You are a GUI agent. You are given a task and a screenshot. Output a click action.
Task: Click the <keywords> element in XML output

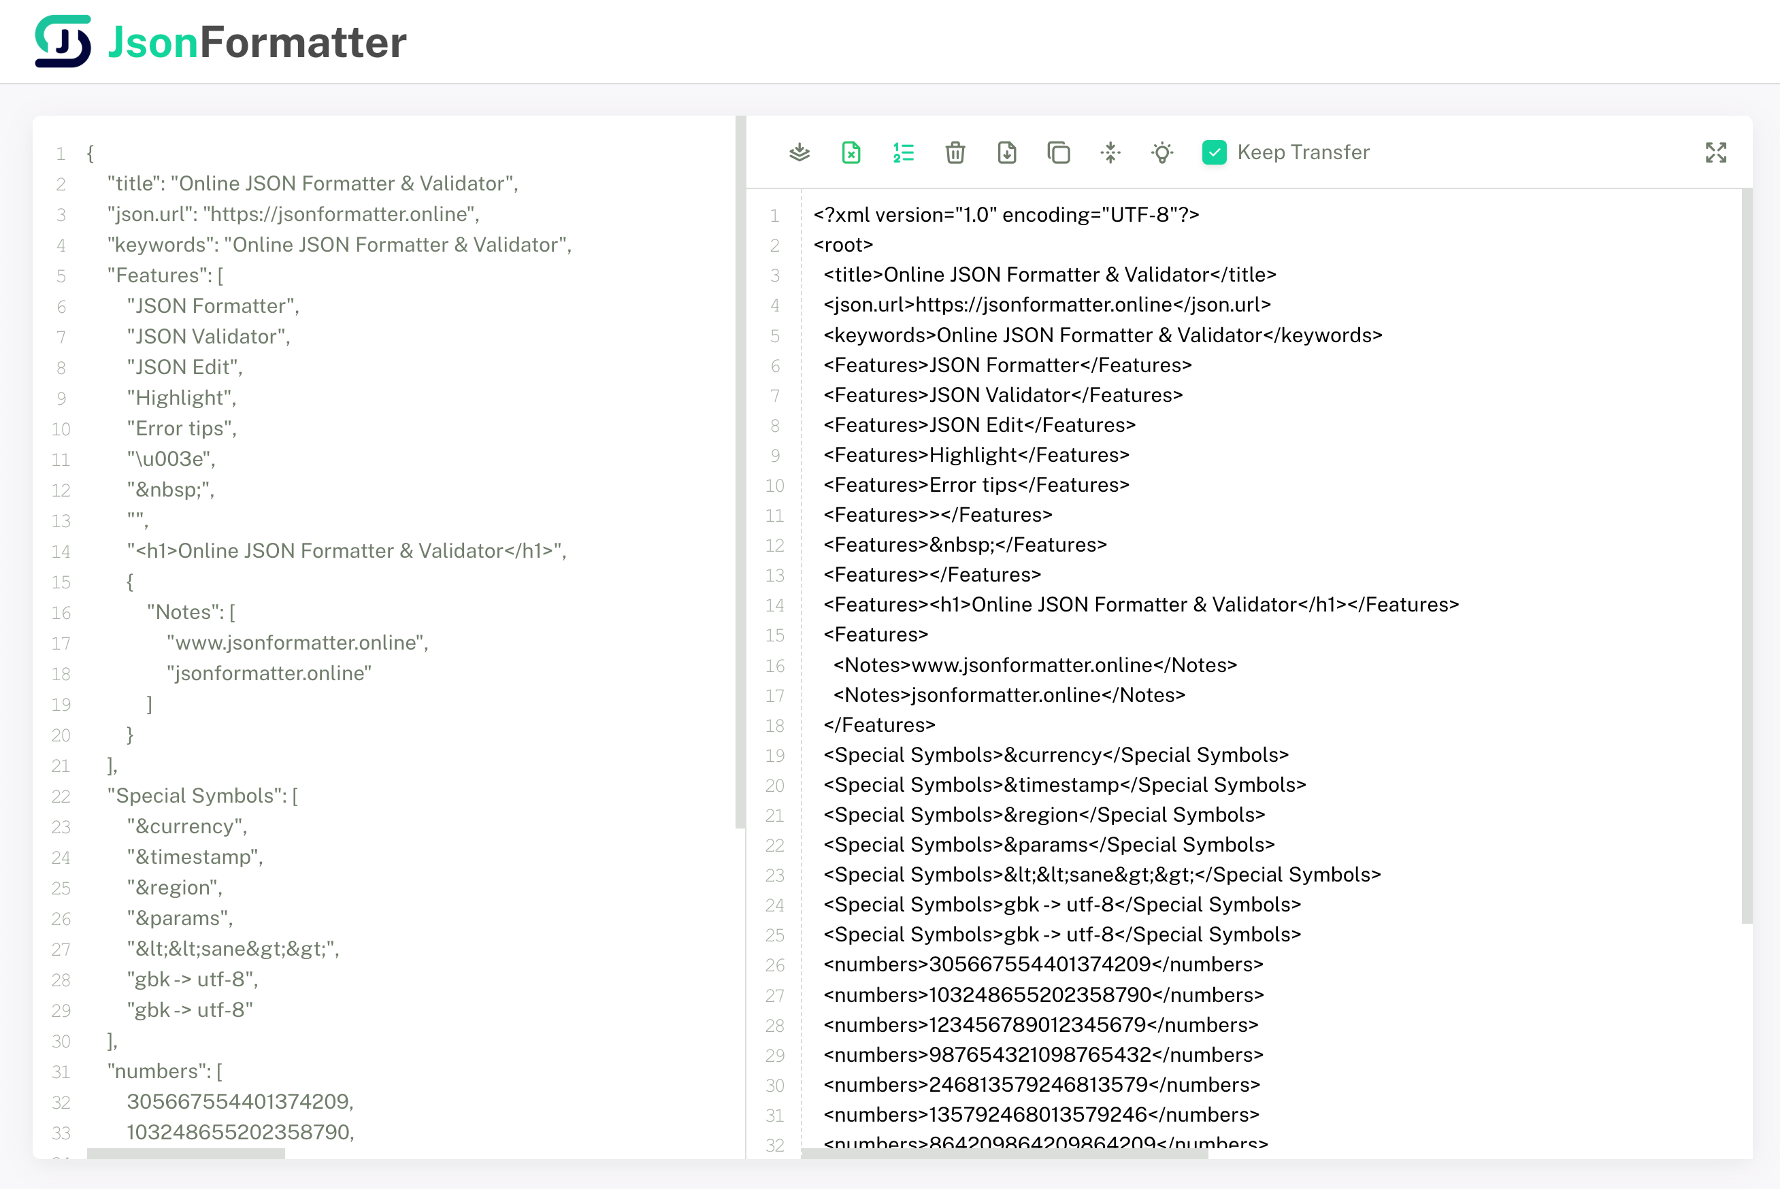[x=1104, y=335]
